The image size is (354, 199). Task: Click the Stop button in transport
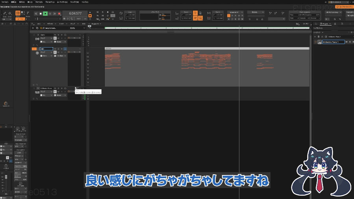pos(41,14)
